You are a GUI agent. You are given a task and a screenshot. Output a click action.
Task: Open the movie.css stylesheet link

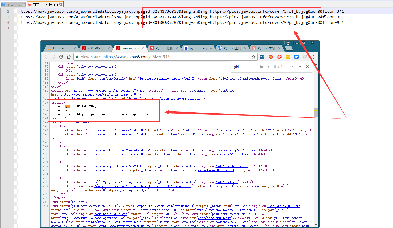pos(99,94)
